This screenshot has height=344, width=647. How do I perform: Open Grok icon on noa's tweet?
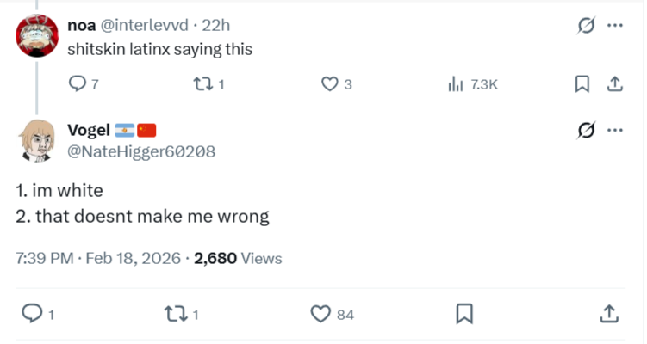coord(586,26)
